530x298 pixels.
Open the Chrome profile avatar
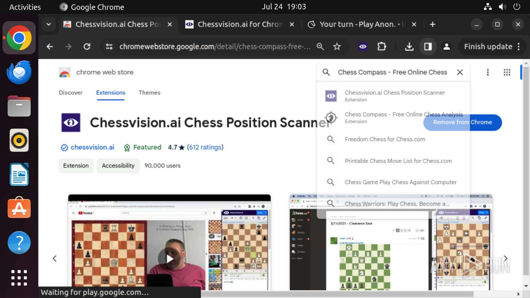coord(446,47)
